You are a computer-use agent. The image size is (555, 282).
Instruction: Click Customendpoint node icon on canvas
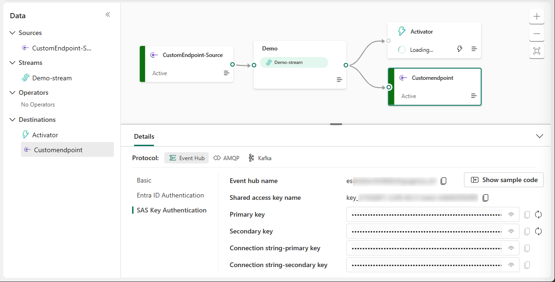point(403,78)
